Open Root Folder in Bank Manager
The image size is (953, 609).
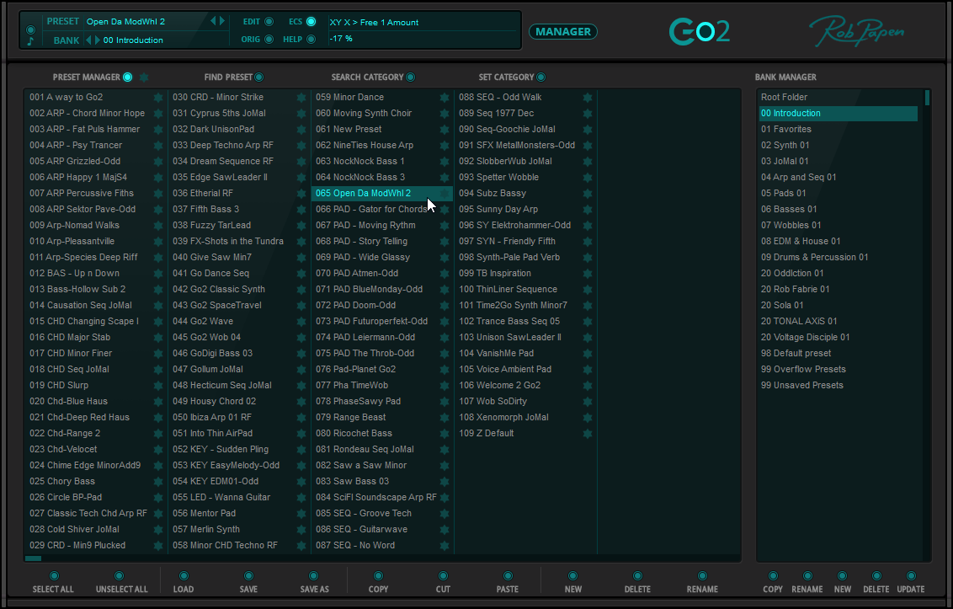839,98
